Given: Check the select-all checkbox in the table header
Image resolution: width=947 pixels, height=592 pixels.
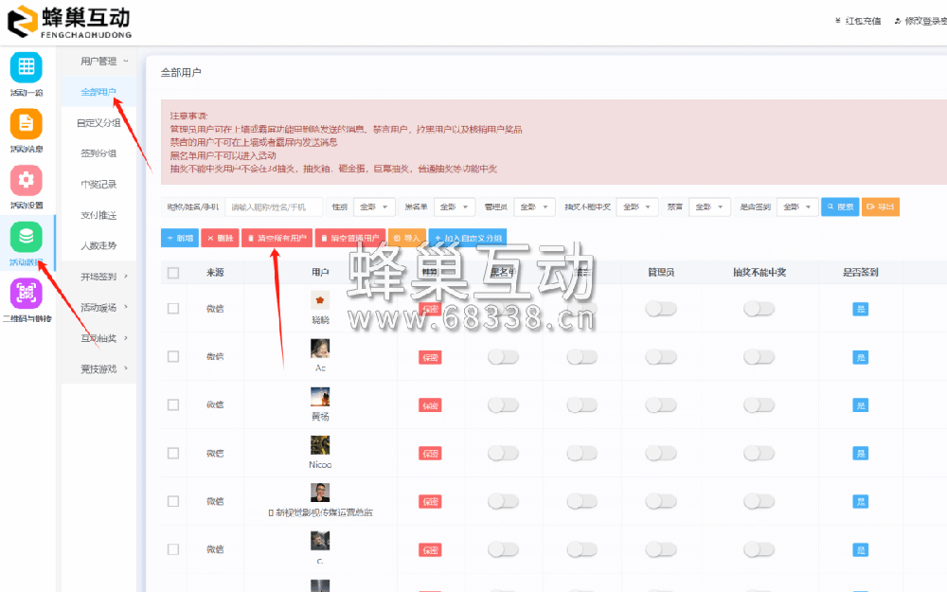Looking at the screenshot, I should tap(173, 272).
